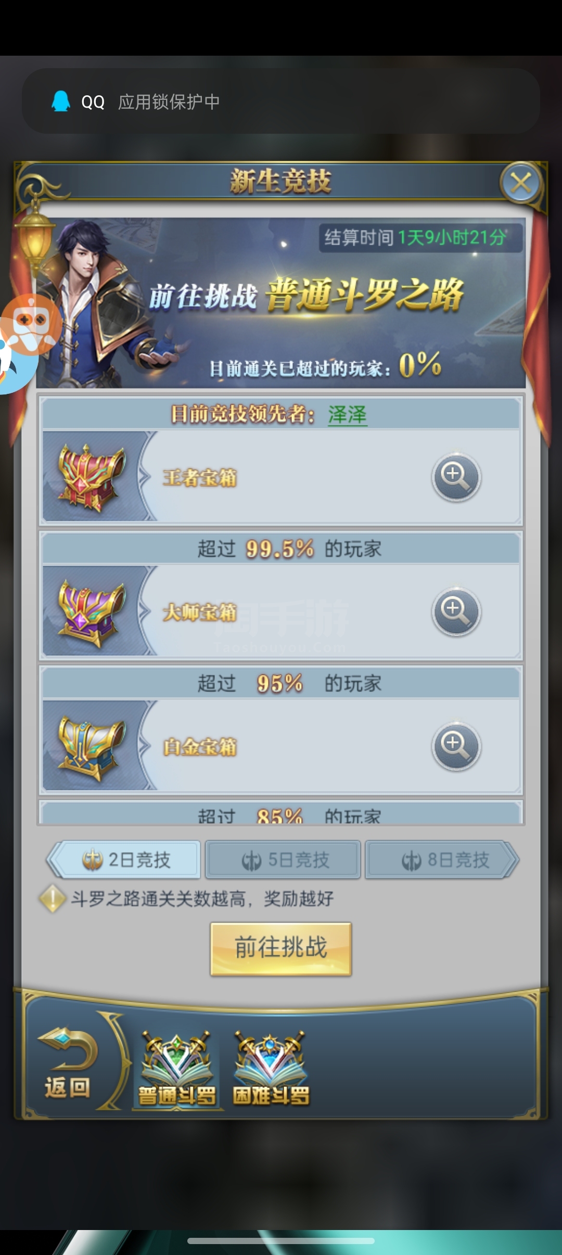Tap the partially visible 85% reward row
This screenshot has width=562, height=1255.
pyautogui.click(x=281, y=813)
